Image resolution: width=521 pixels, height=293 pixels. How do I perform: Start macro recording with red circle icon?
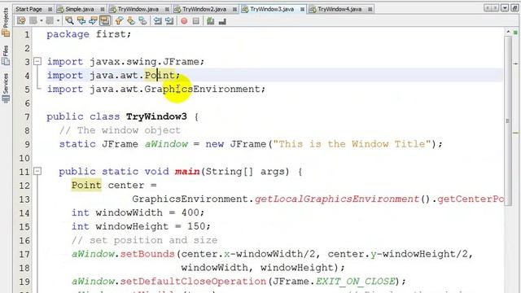coord(184,21)
